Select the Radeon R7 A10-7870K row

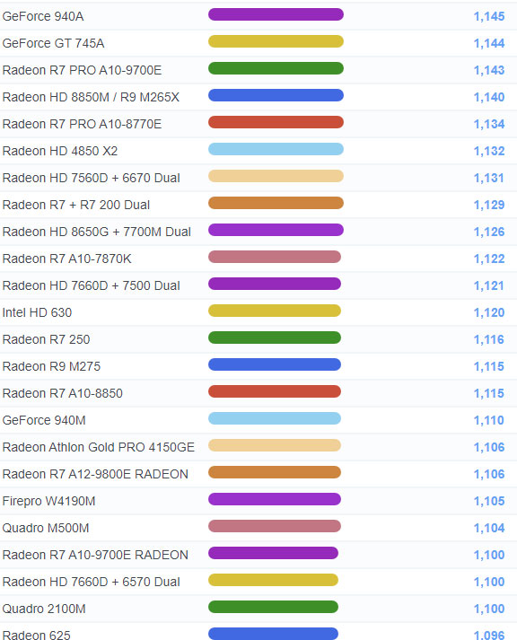click(258, 259)
